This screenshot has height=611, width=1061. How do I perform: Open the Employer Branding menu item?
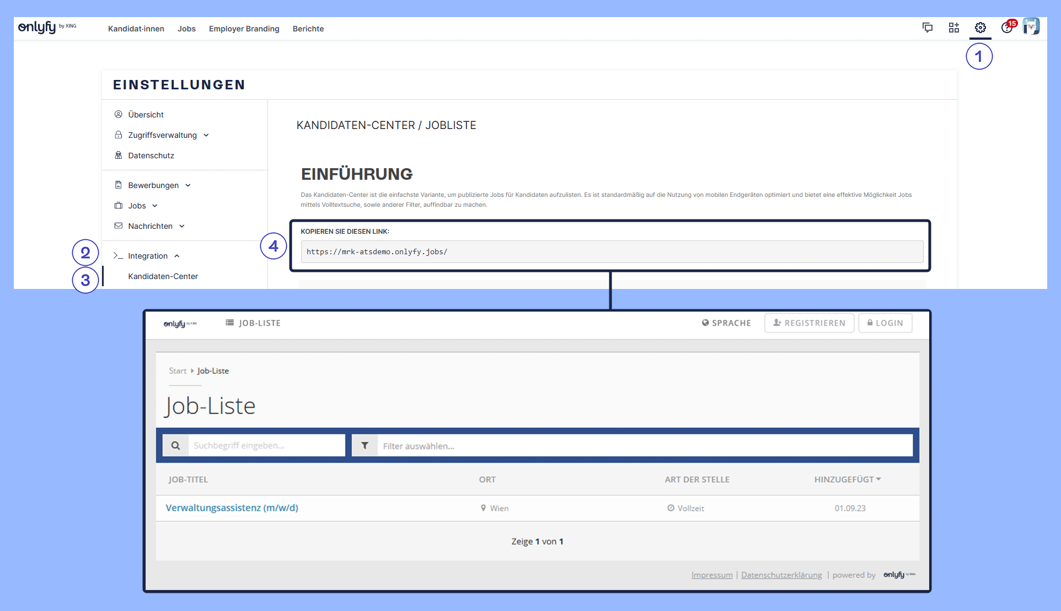coord(244,29)
